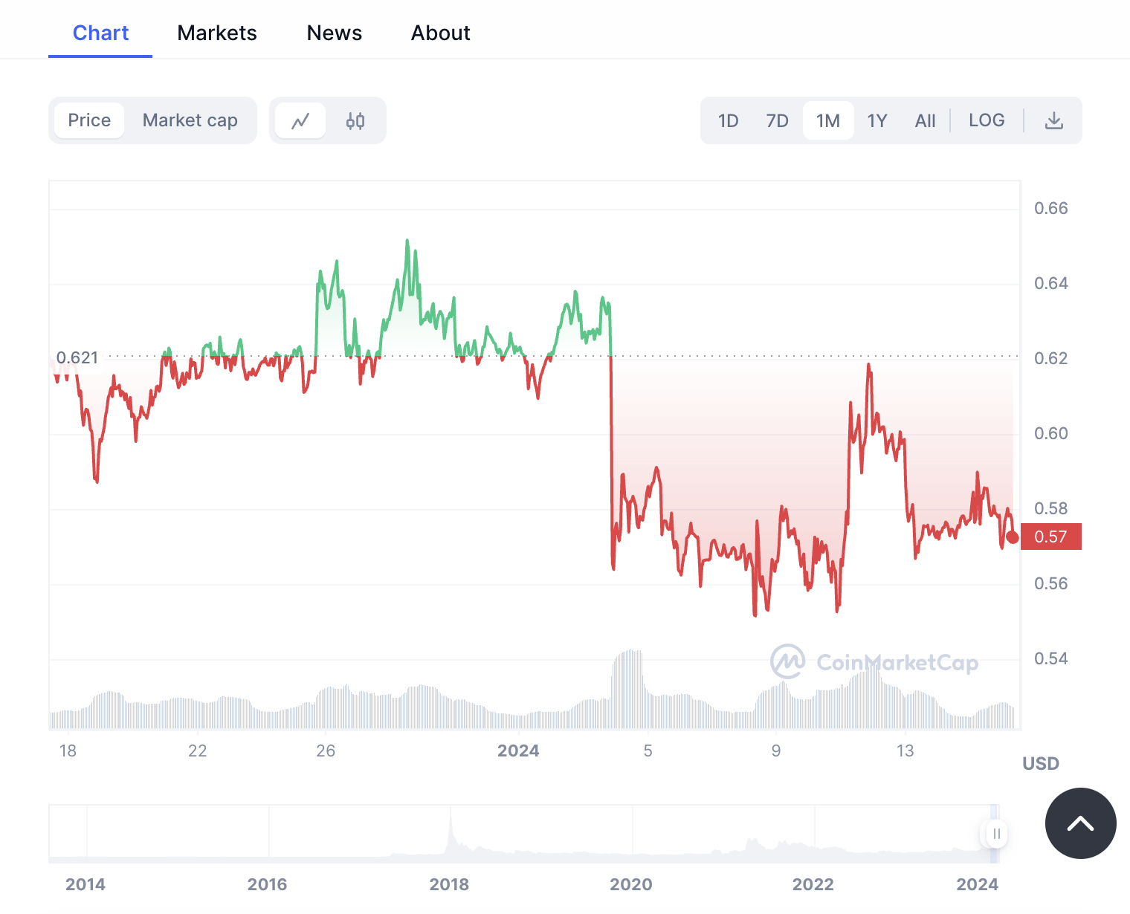1130x914 pixels.
Task: Click the 0.60 price axis label
Action: pyautogui.click(x=1051, y=433)
